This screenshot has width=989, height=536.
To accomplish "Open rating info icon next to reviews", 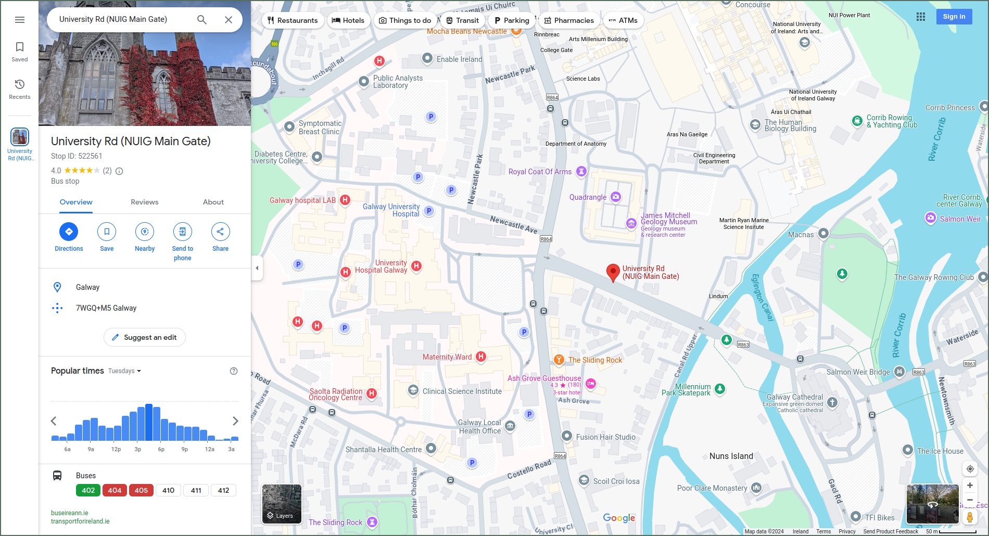I will pos(119,171).
